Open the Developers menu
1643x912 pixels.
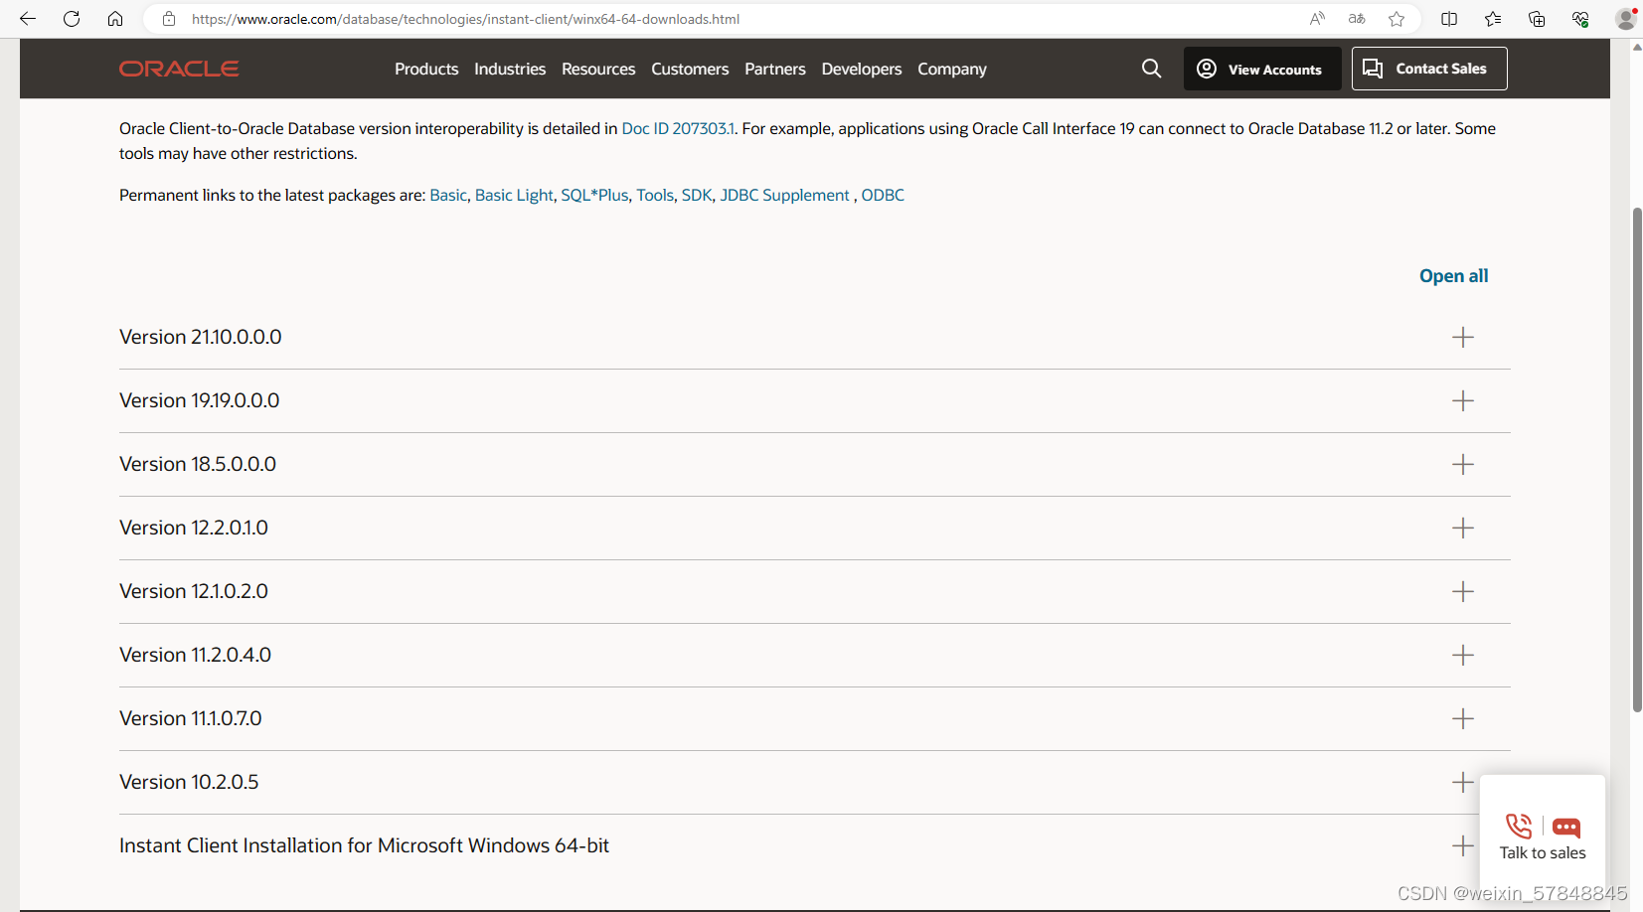coord(861,69)
